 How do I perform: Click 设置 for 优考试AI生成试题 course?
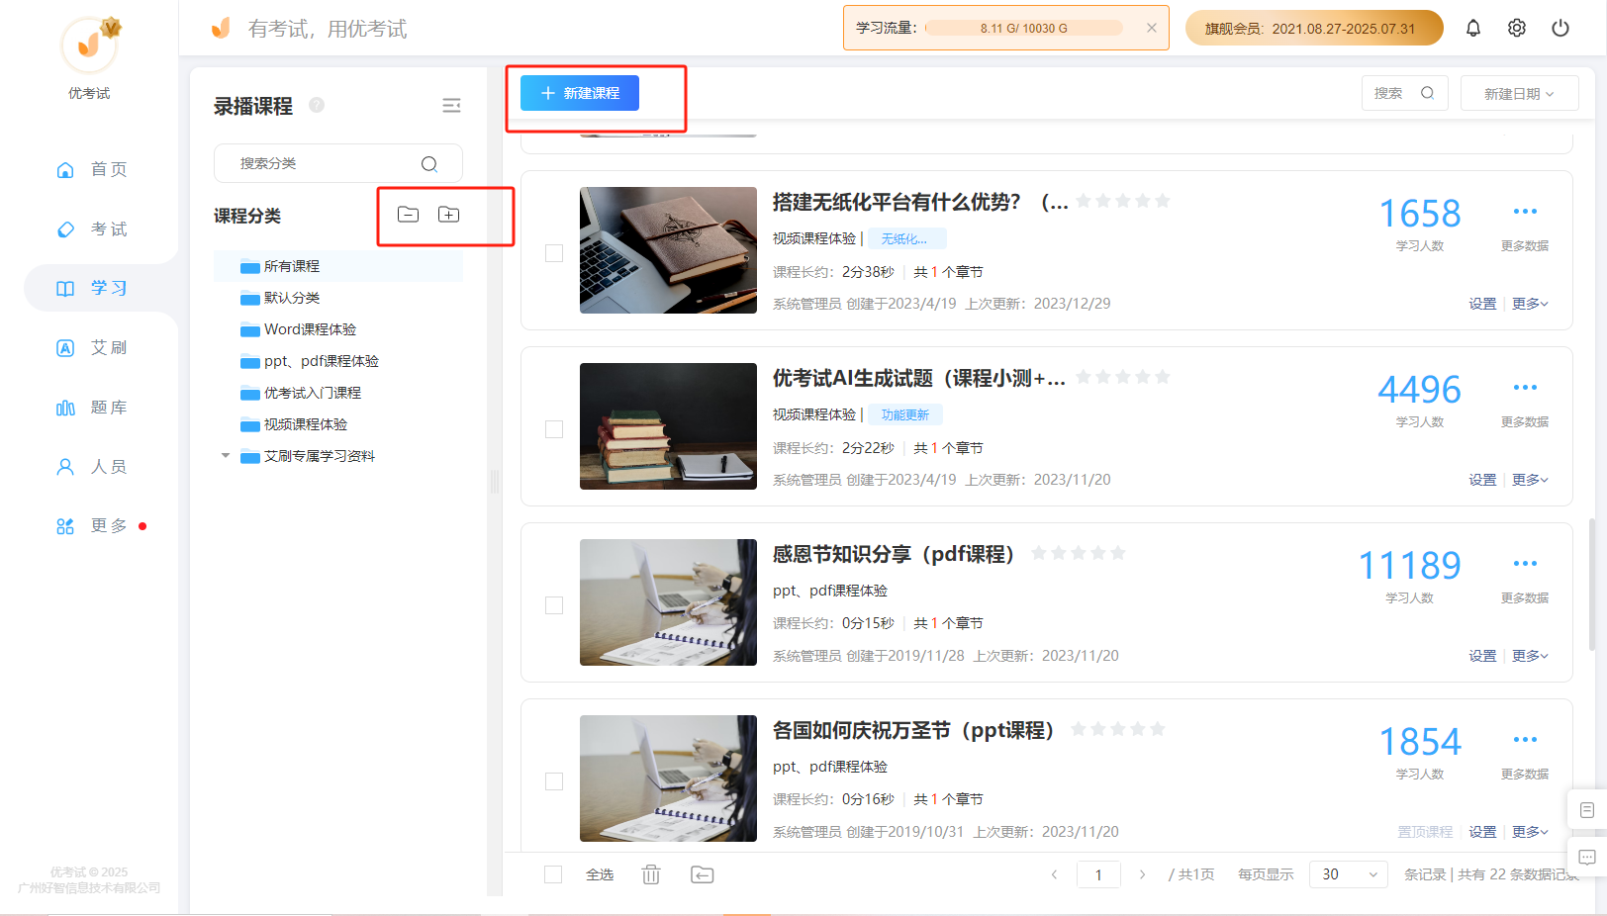click(1482, 480)
